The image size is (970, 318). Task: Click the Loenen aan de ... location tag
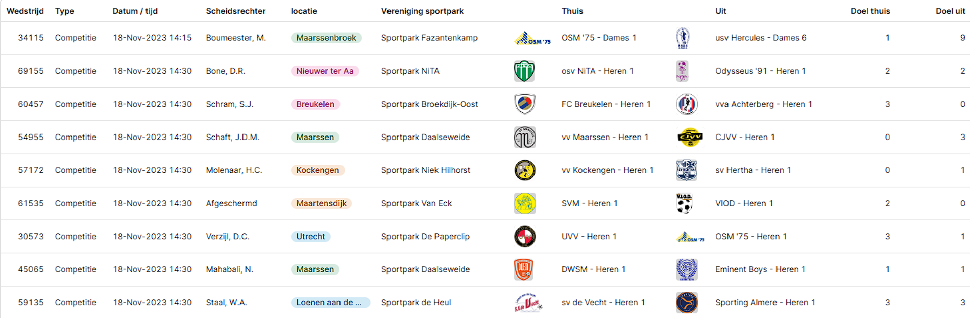coord(330,303)
